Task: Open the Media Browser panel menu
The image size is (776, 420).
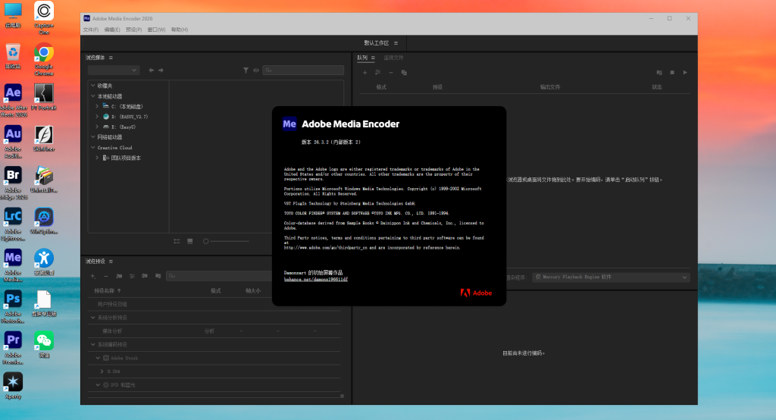Action: click(x=111, y=58)
